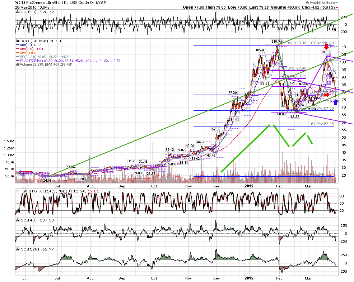
Task: Click the High 78.65 value
Action: point(216,7)
